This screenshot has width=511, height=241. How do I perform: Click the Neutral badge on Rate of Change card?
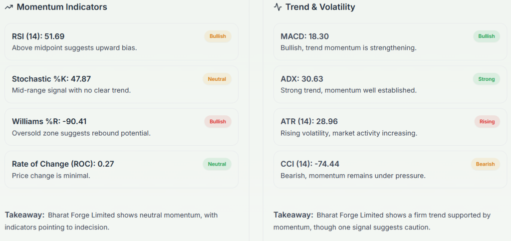[217, 164]
